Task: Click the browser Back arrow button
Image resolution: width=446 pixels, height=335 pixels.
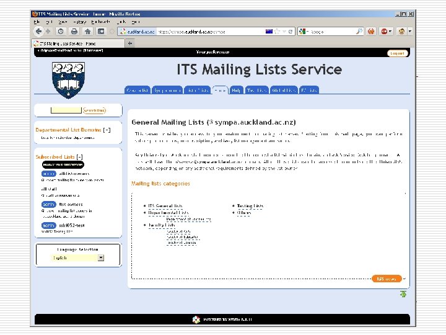Action: point(38,32)
